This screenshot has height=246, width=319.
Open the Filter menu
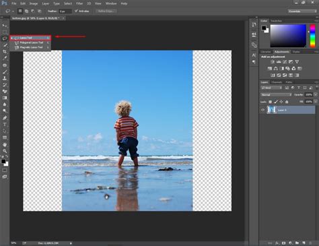(x=79, y=3)
